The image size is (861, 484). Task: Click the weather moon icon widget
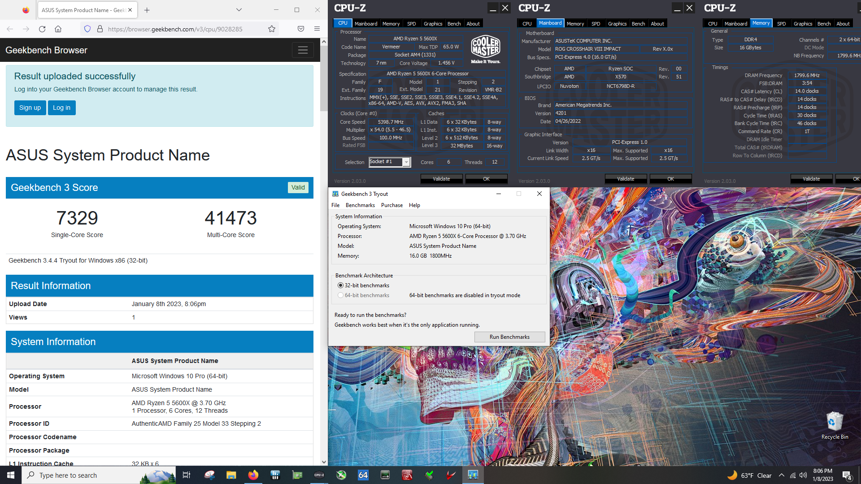point(732,475)
